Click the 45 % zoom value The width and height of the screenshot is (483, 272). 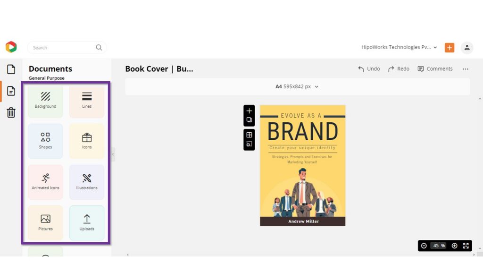click(x=439, y=246)
